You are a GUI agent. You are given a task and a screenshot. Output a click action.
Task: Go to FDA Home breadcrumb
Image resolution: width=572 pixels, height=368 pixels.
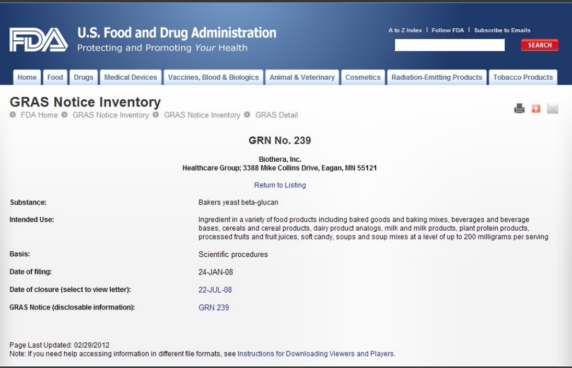[39, 115]
